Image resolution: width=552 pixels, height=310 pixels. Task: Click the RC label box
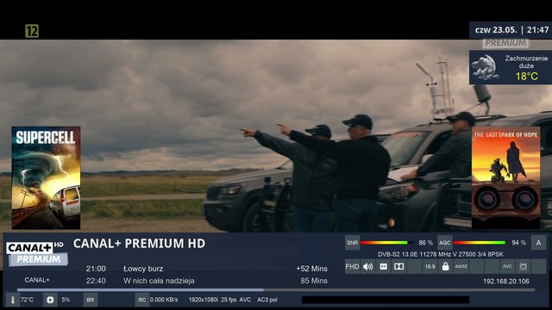142,300
